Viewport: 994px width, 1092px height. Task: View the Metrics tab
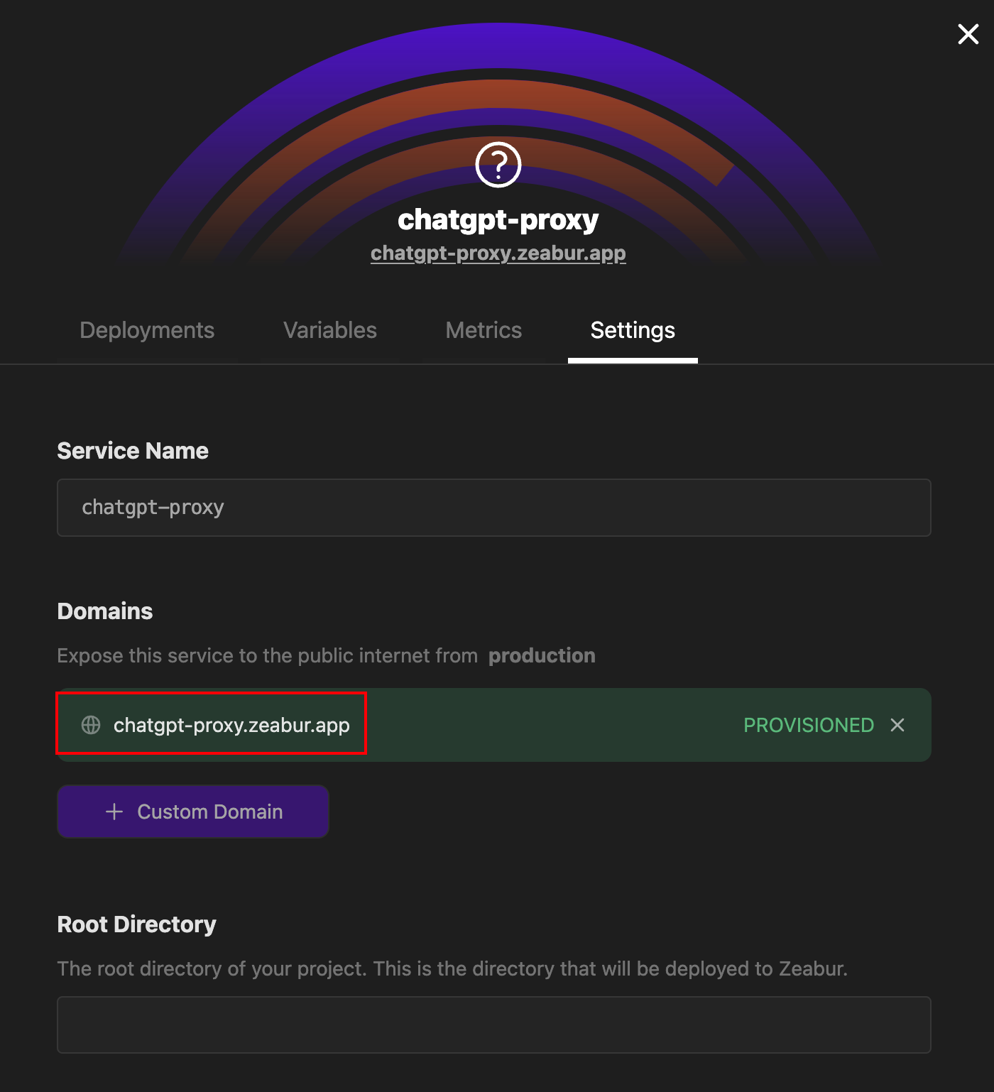pyautogui.click(x=484, y=330)
